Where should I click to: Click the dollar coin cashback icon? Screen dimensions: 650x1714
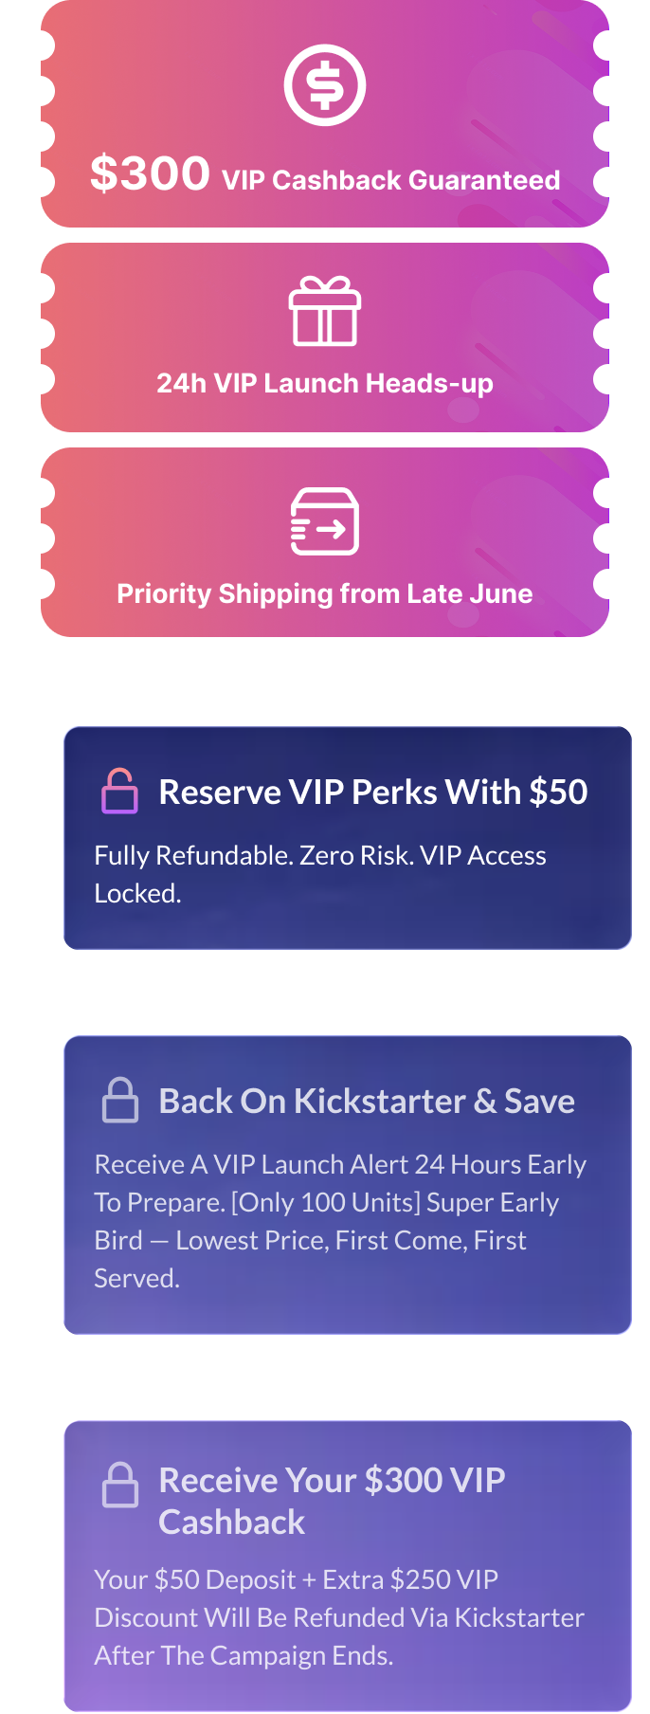(x=325, y=85)
